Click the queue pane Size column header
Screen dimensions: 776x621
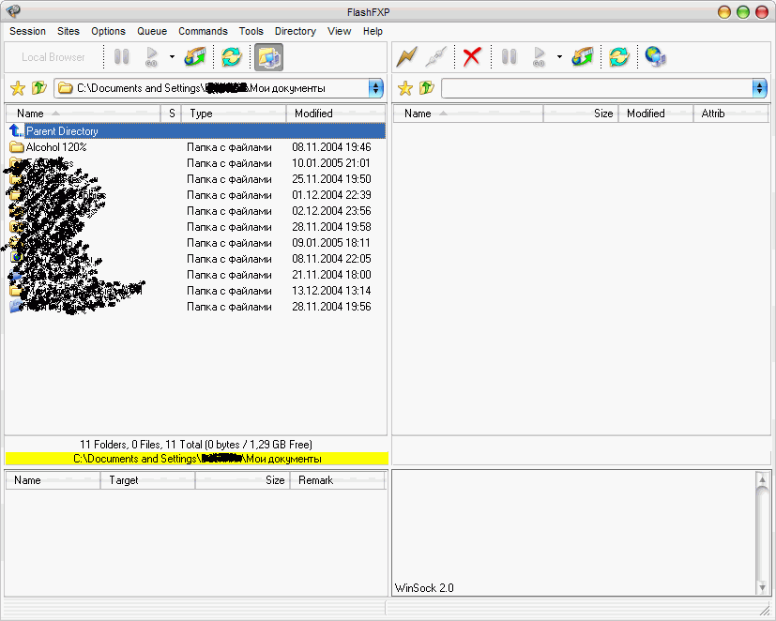point(242,480)
